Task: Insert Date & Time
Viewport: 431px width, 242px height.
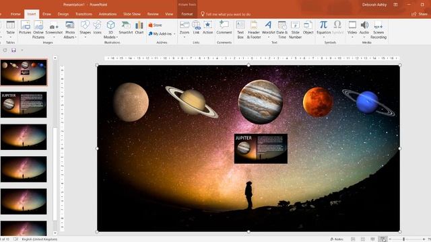Action: coord(282,30)
